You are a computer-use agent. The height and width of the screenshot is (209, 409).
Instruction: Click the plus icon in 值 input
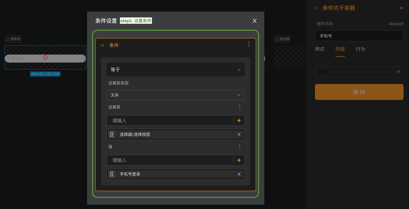click(x=239, y=160)
